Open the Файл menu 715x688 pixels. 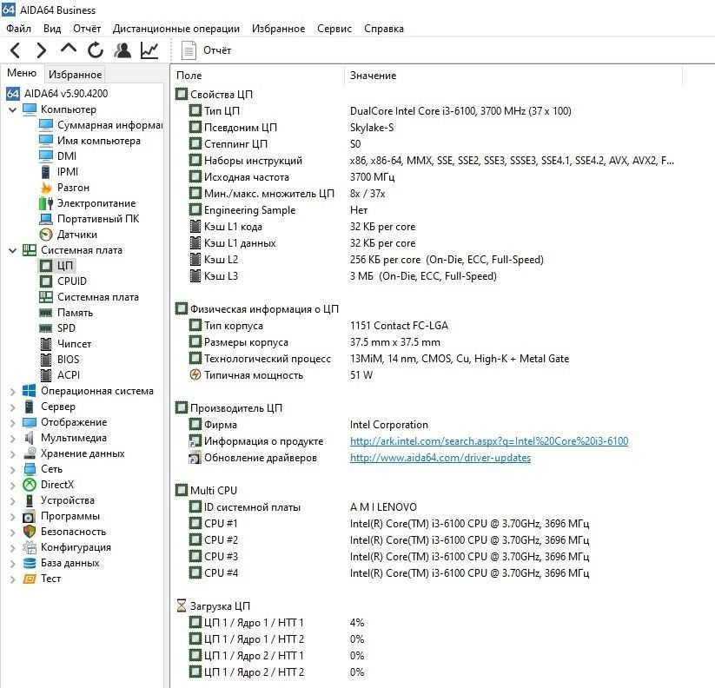(x=19, y=29)
